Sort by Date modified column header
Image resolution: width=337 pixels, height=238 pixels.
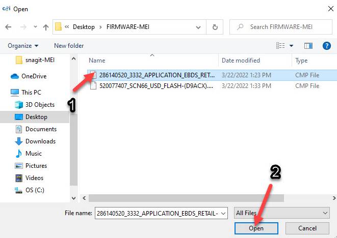tap(241, 61)
